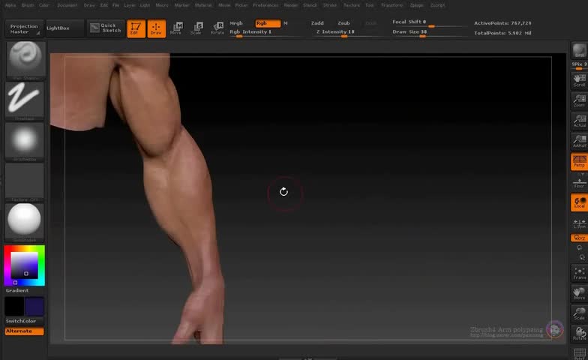
Task: Activate the Draw mode button
Action: coord(156,28)
